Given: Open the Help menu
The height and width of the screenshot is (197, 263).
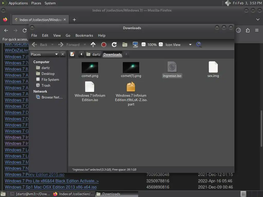Looking at the screenshot, I should coord(102,35).
